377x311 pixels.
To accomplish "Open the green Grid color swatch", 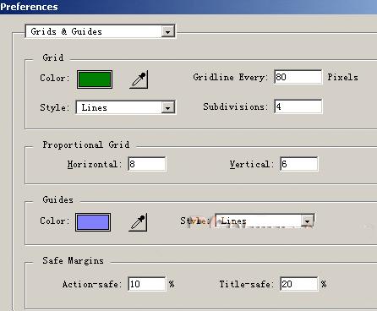I will pyautogui.click(x=95, y=79).
